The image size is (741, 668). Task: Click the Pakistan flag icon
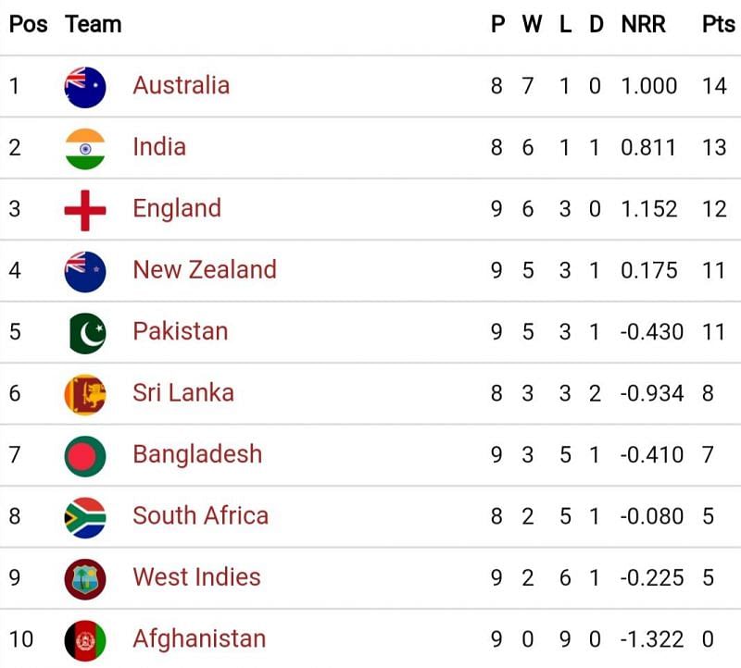86,333
